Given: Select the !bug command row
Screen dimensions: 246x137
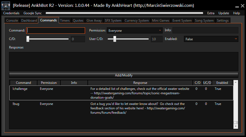Looking at the screenshot, I should point(121,108).
